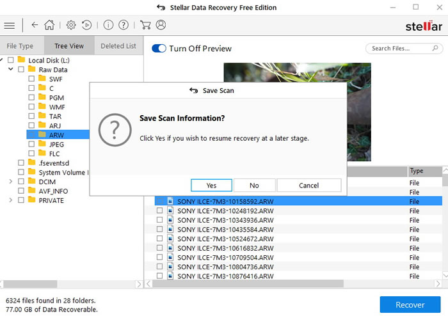Screen dimensions: 448x316
Task: Click the user account icon
Action: tap(161, 26)
